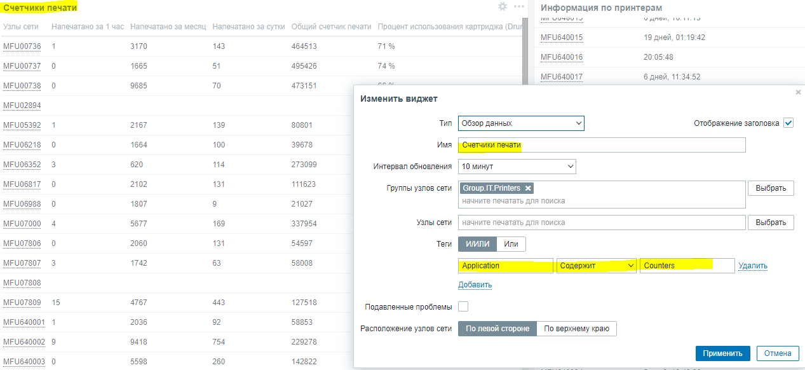Click monthly value 9685 for MFU00738
Viewport: 805px width, 370px height.
[139, 86]
